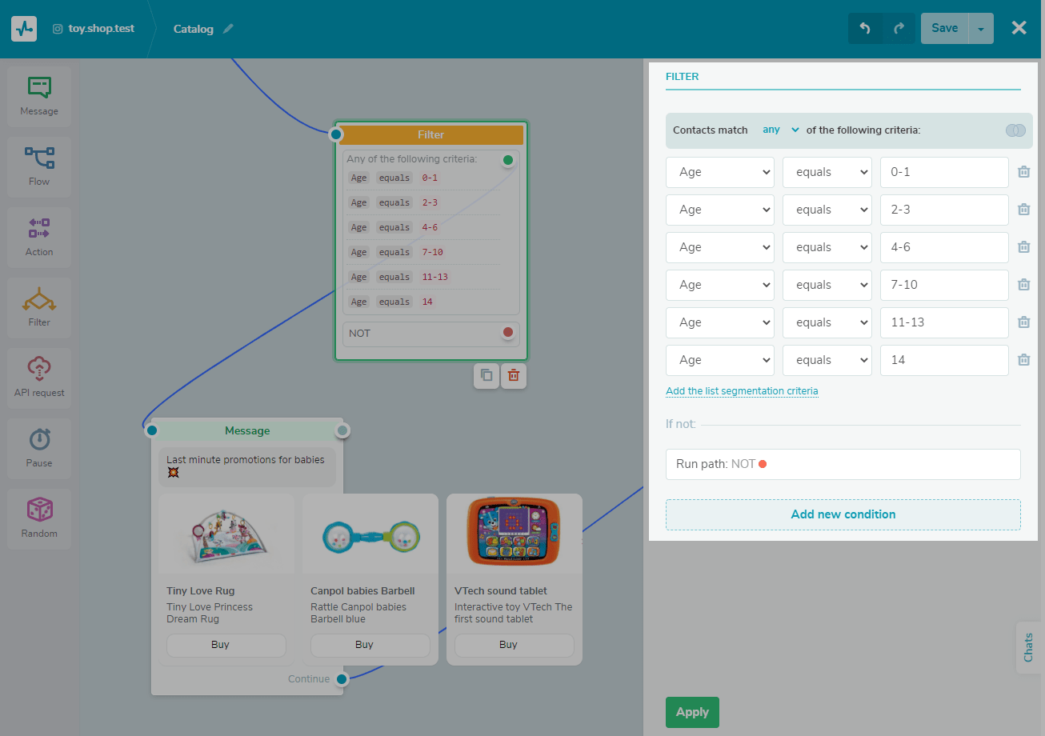The height and width of the screenshot is (736, 1045).
Task: Select the Pause block tool
Action: tap(38, 447)
